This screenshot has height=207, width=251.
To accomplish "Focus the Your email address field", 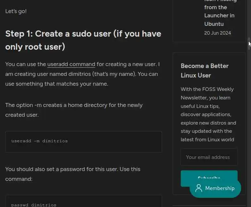I will point(209,157).
